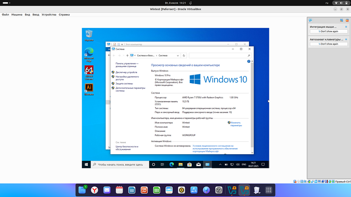The width and height of the screenshot is (351, 197).
Task: Click the help question mark icon
Action: pyautogui.click(x=249, y=62)
